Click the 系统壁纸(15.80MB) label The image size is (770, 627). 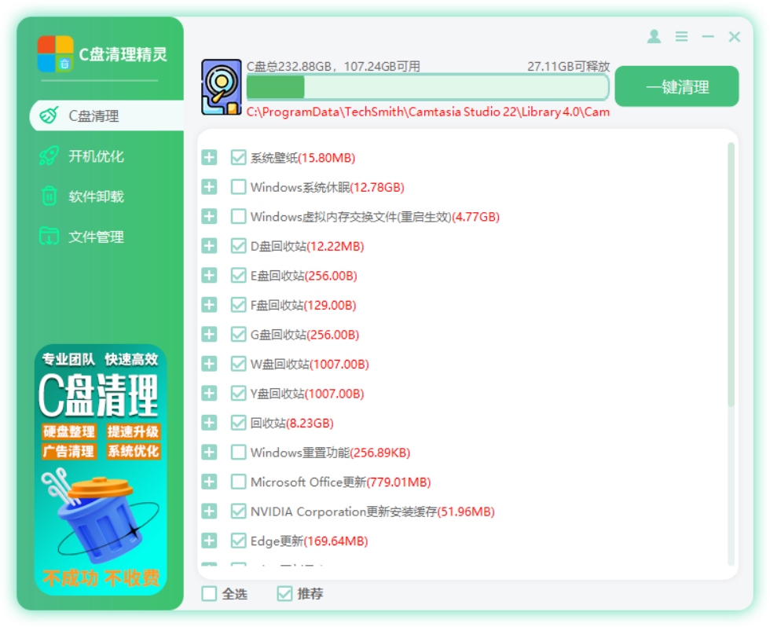(x=302, y=158)
